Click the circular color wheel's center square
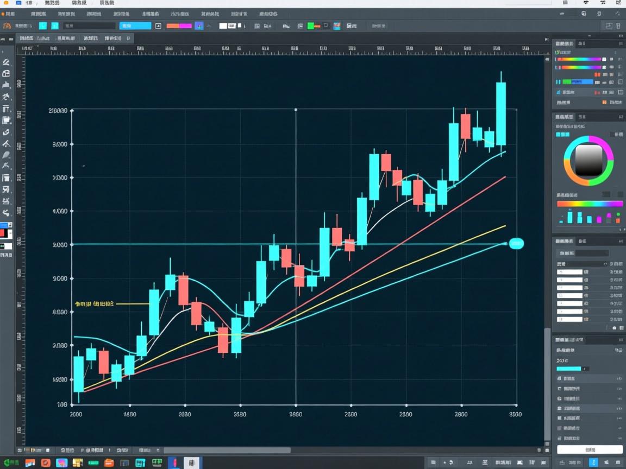This screenshot has width=626, height=469. click(x=589, y=160)
